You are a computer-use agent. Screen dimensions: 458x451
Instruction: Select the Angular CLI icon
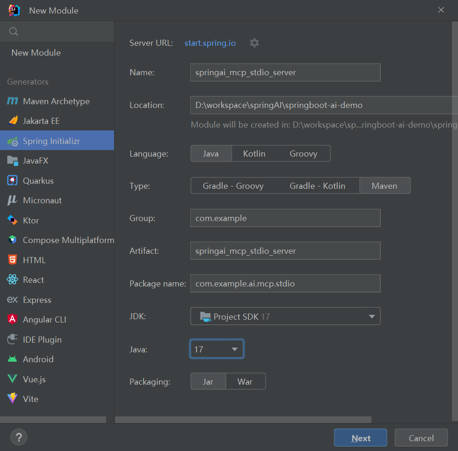pos(12,320)
